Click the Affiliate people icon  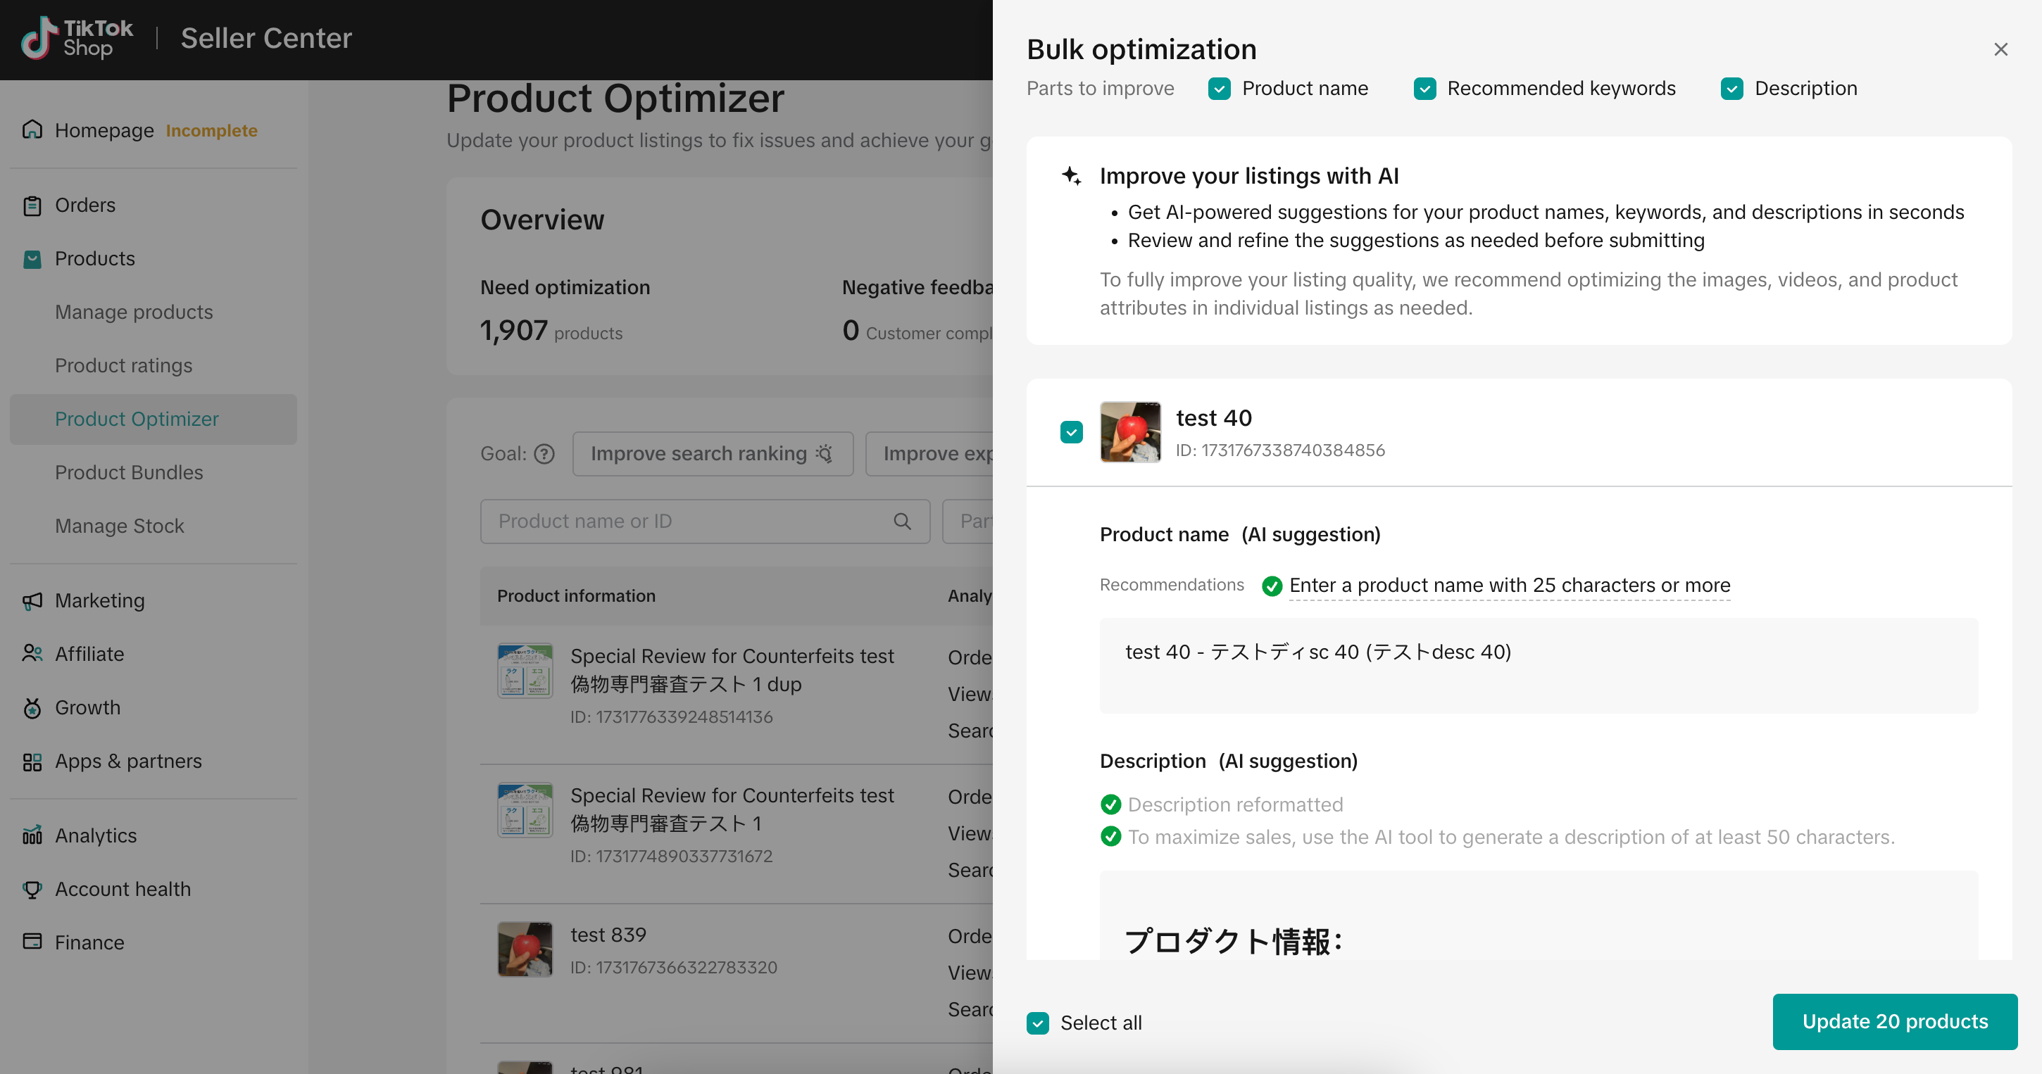pyautogui.click(x=32, y=655)
